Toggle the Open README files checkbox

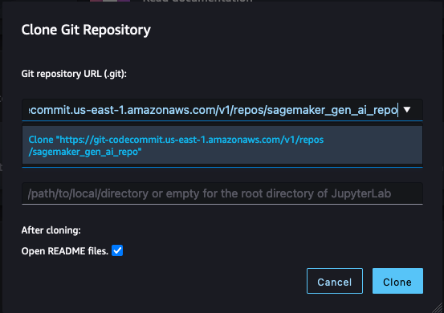pyautogui.click(x=117, y=250)
